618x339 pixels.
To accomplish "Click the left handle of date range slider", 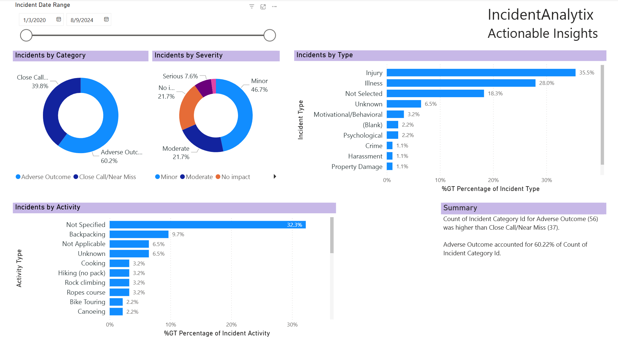I will tap(26, 35).
